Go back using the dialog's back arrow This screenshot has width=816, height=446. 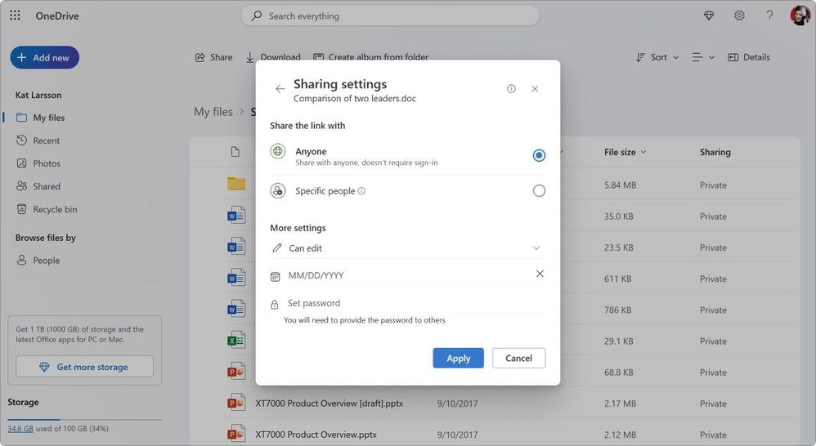(280, 89)
